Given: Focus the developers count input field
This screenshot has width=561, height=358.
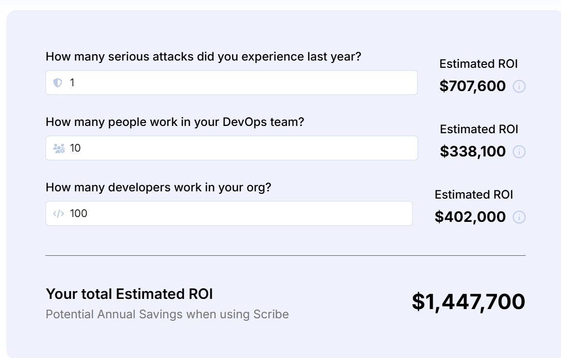Looking at the screenshot, I should coord(229,214).
